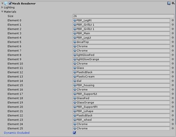Click the Mesh Renderer title text
This screenshot has height=137, width=176.
(24, 3)
